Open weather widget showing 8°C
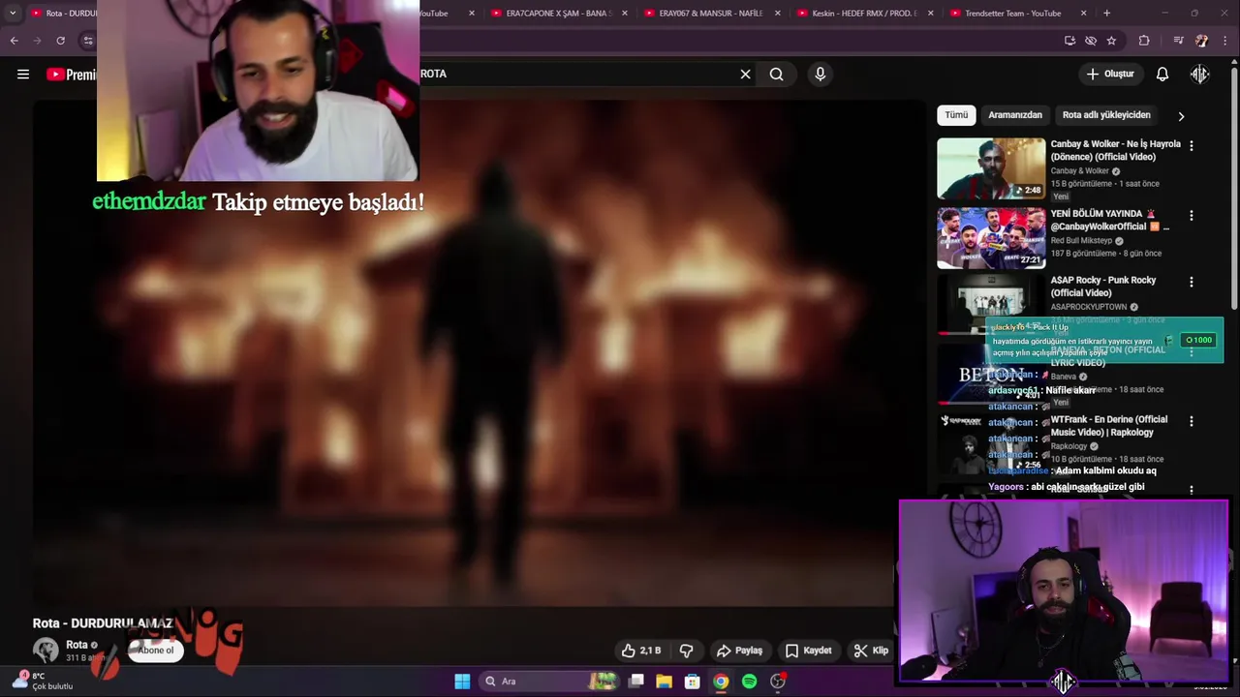The width and height of the screenshot is (1240, 697). 41,681
